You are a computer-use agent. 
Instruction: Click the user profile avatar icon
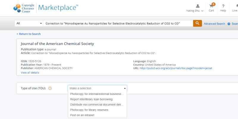pyautogui.click(x=198, y=6)
